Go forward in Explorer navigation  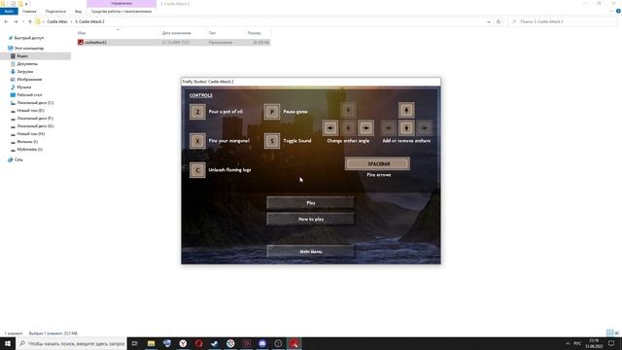[x=16, y=21]
